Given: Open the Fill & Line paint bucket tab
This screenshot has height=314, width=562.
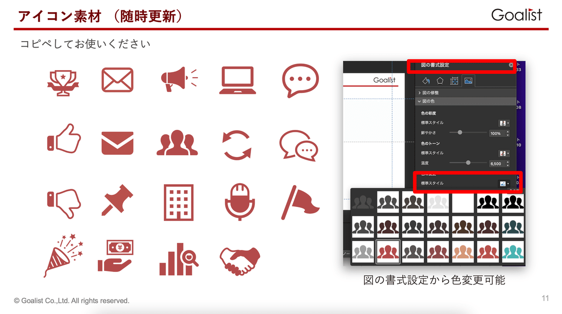Looking at the screenshot, I should click(426, 80).
